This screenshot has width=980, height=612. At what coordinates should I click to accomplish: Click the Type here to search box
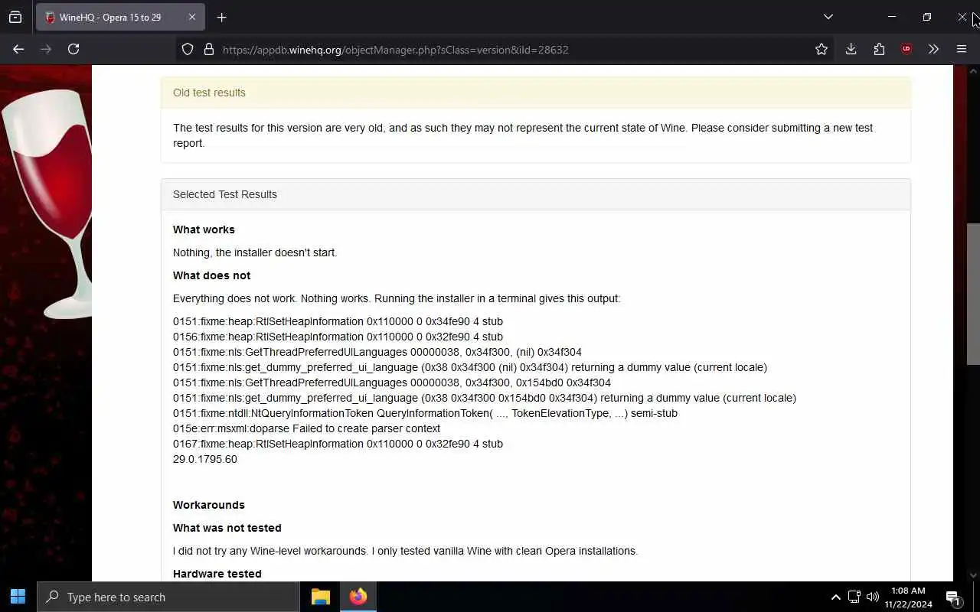tap(168, 597)
